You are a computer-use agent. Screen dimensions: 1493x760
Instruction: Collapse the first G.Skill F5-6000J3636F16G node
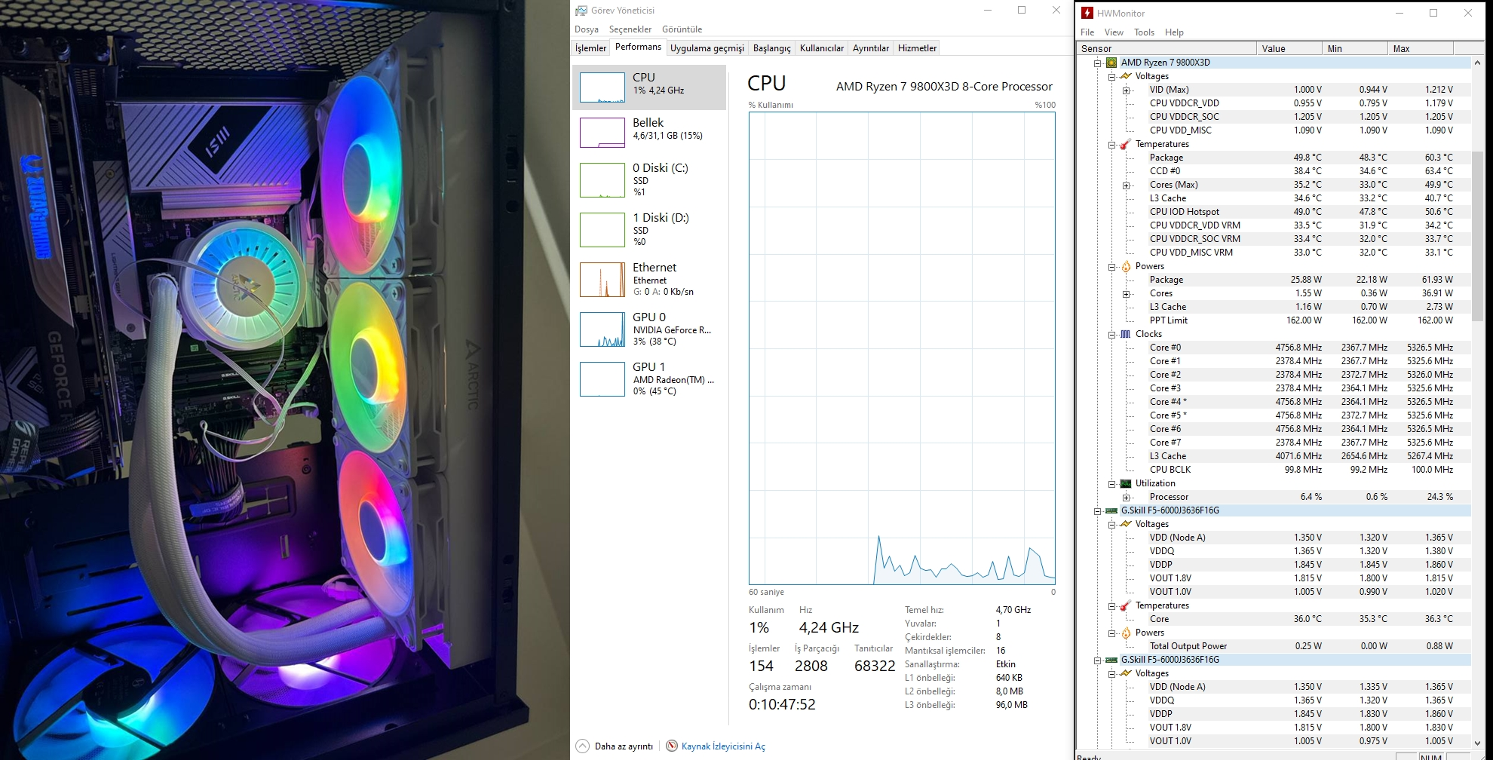point(1098,510)
